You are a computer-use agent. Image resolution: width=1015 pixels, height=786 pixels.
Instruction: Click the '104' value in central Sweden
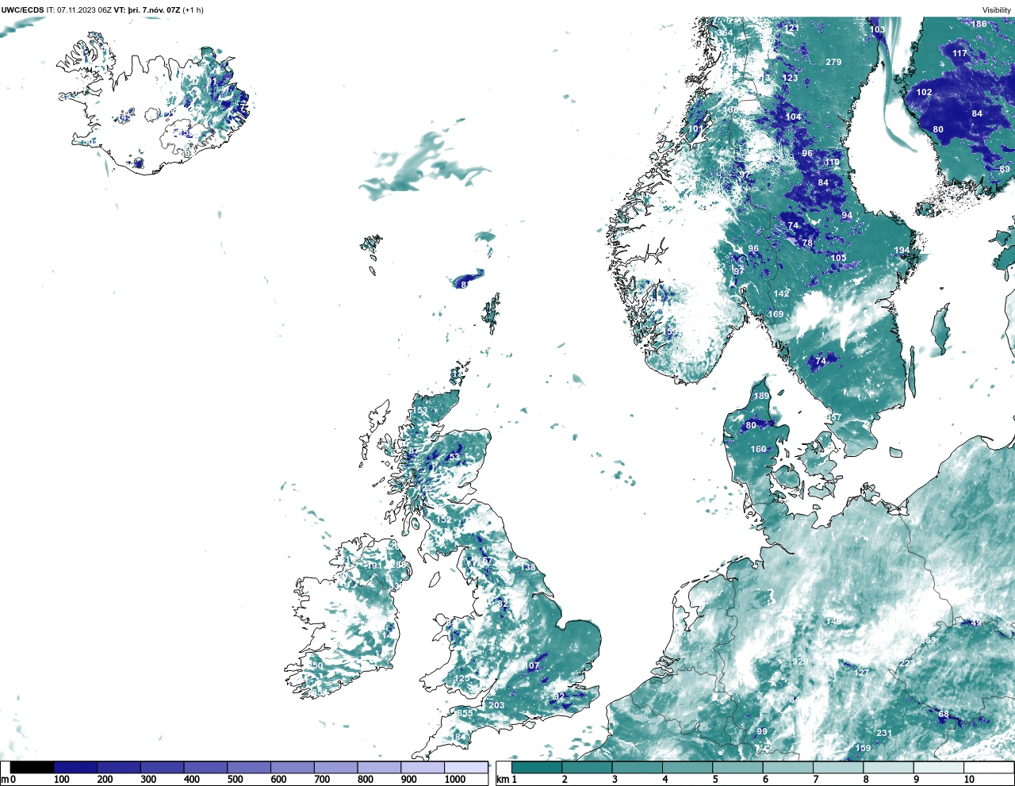(x=793, y=117)
